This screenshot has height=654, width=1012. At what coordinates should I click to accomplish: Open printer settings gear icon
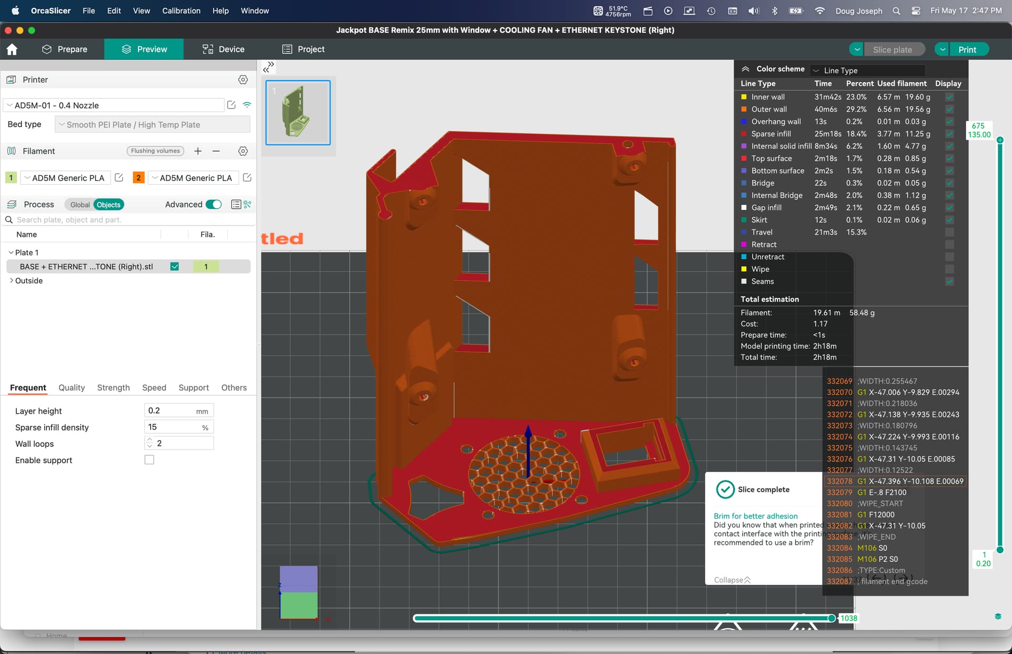click(243, 80)
